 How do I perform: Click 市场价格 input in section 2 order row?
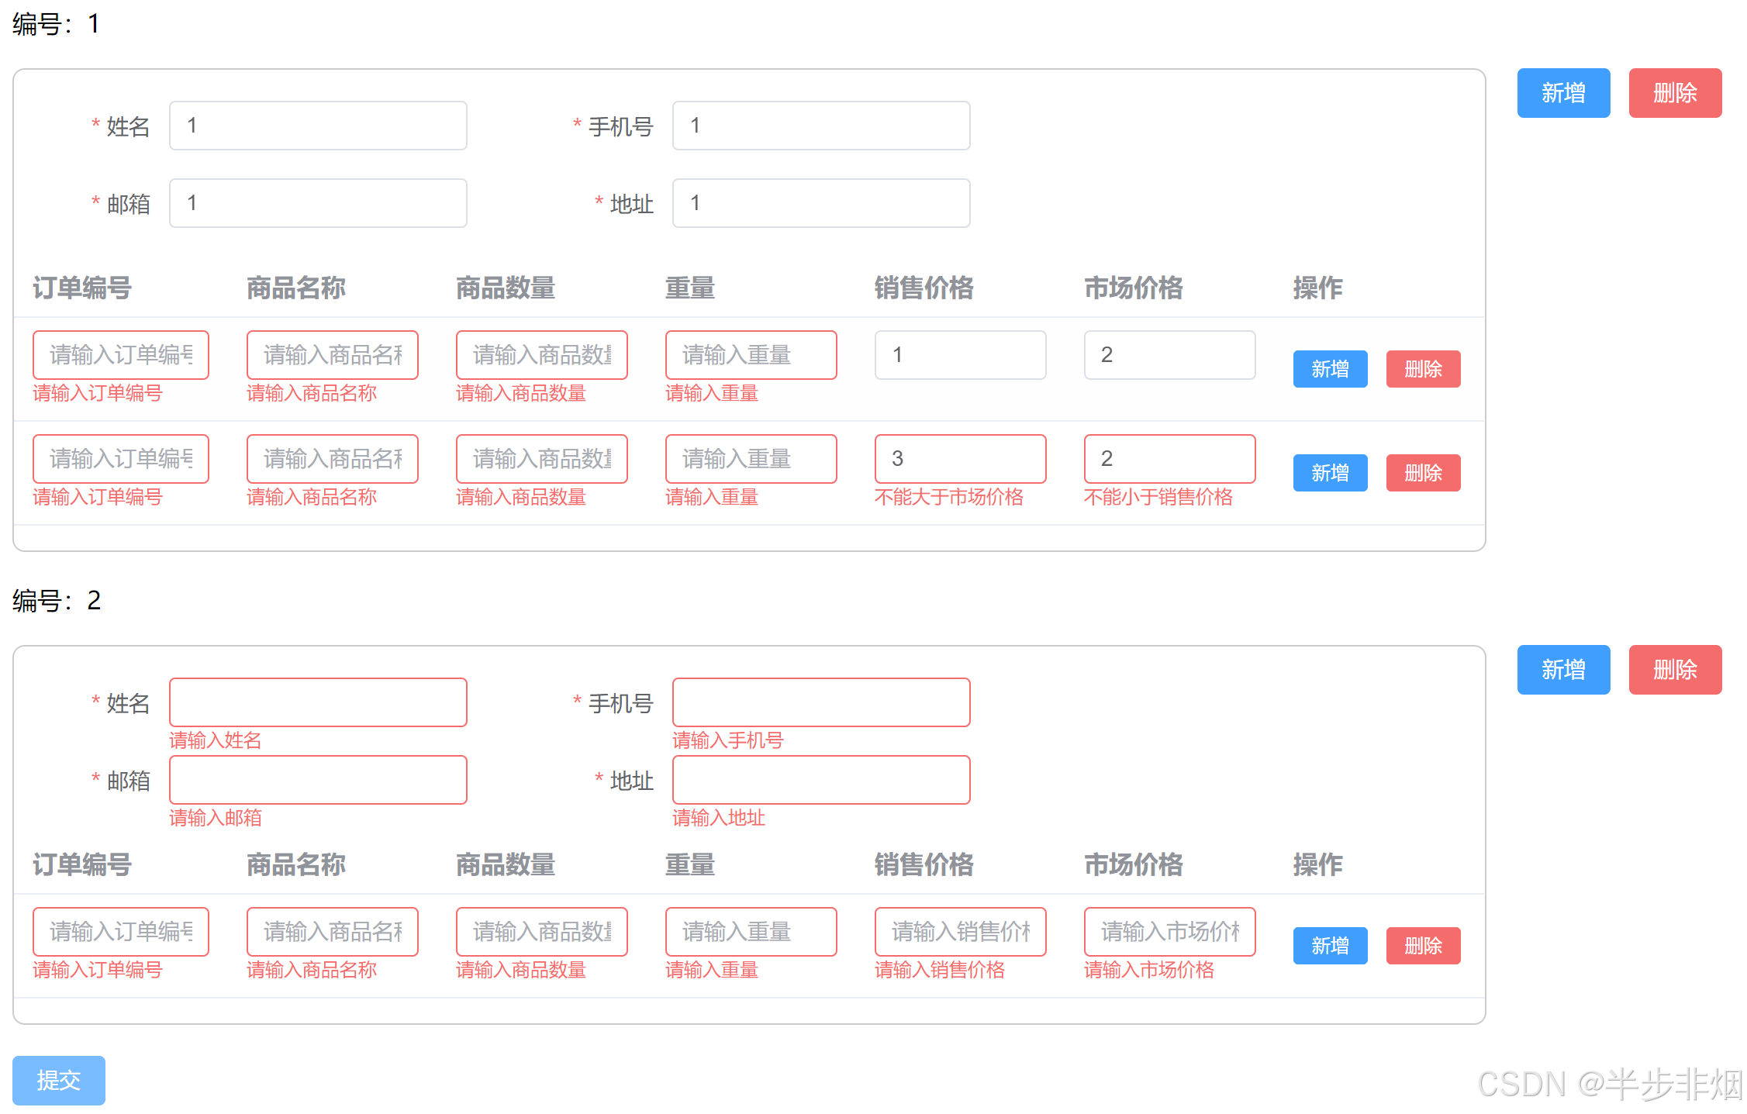pos(1169,932)
